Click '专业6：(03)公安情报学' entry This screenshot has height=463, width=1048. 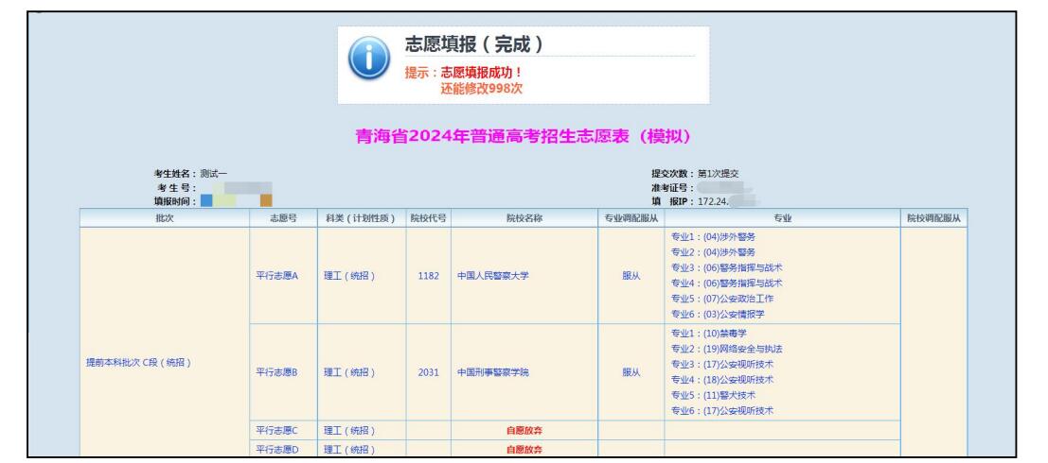point(719,315)
